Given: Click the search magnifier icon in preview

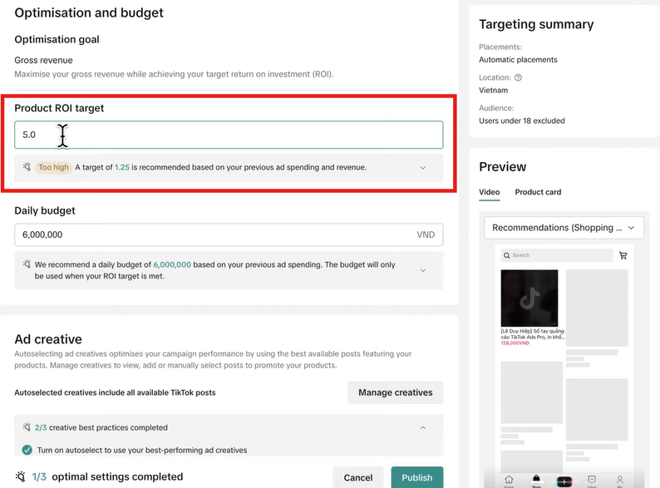Looking at the screenshot, I should 507,255.
